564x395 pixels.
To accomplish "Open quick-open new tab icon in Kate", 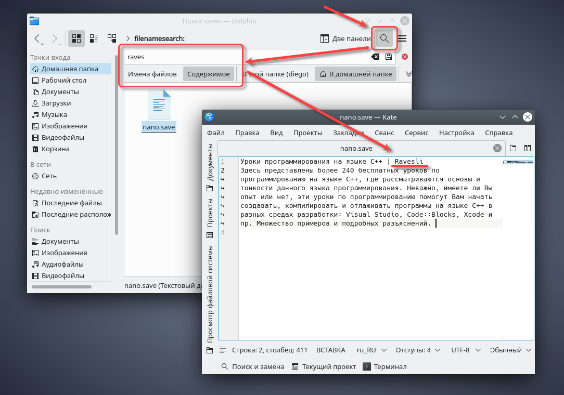I will [x=513, y=148].
